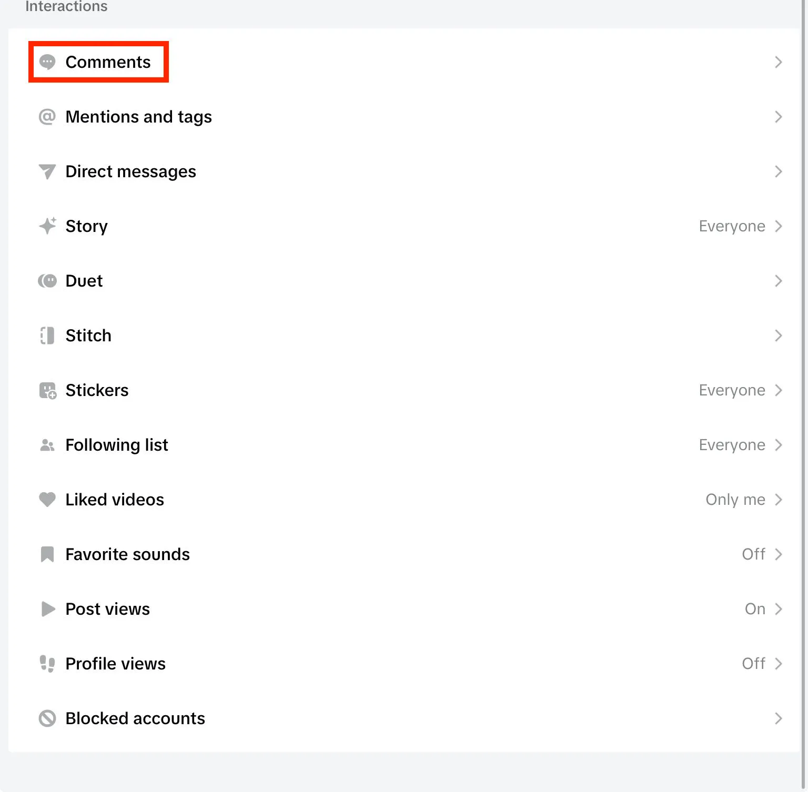Change Liked videos Only me setting
This screenshot has width=808, height=792.
pyautogui.click(x=735, y=500)
